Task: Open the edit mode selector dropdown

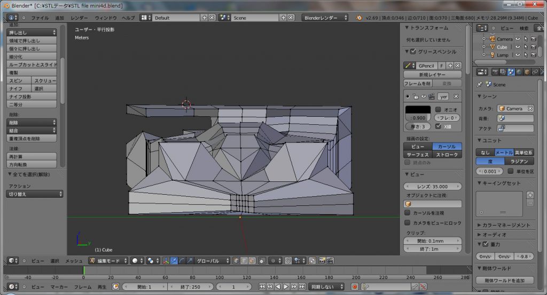Action: coord(108,260)
